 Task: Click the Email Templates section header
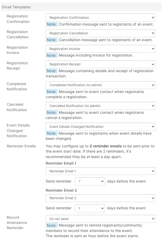[16, 7]
